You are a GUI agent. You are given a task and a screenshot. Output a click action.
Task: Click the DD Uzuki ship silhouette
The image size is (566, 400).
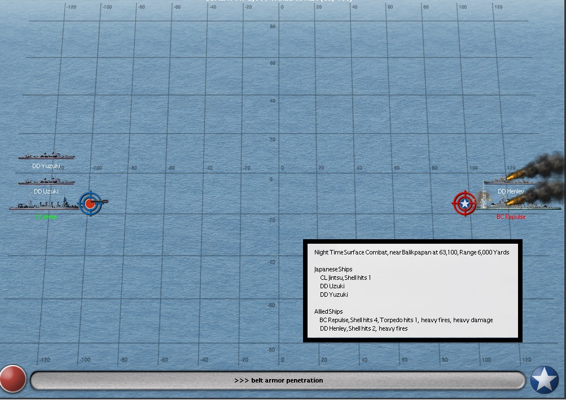46,181
